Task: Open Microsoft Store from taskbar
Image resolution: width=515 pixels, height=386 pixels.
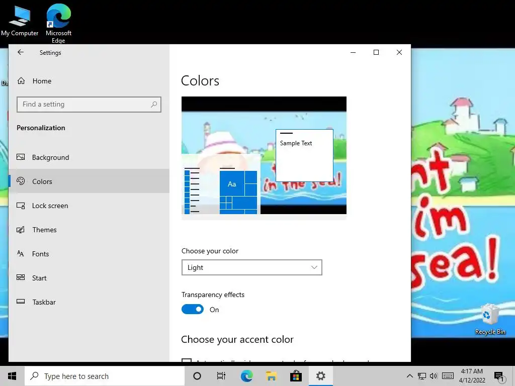Action: click(296, 376)
